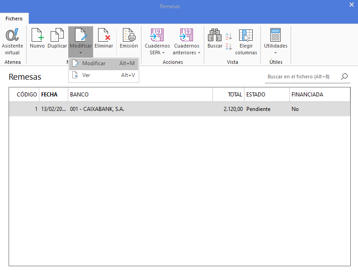Open Elegir columnas chooser
The width and height of the screenshot is (358, 278).
[246, 42]
